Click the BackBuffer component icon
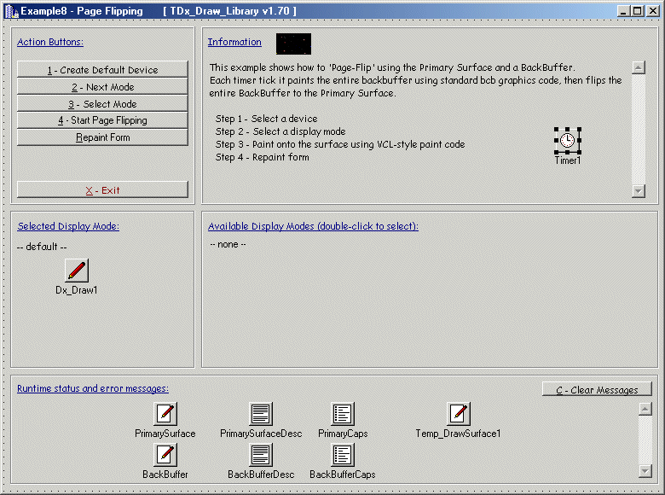Screen dimensions: 665x495 click(x=165, y=455)
